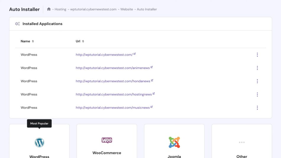Open http://wptutorial.cybernewstest.com/ link

104,55
